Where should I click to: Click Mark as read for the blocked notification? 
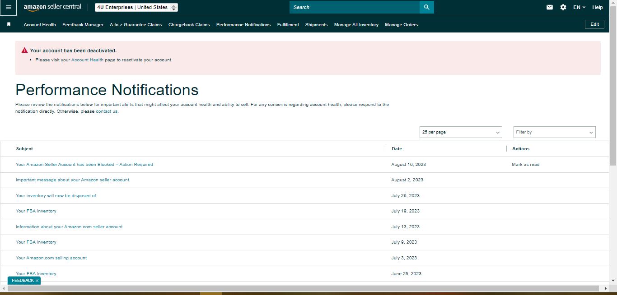(x=526, y=165)
